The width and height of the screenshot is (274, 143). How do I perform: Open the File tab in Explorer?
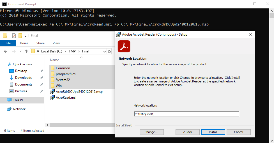pos(8,43)
